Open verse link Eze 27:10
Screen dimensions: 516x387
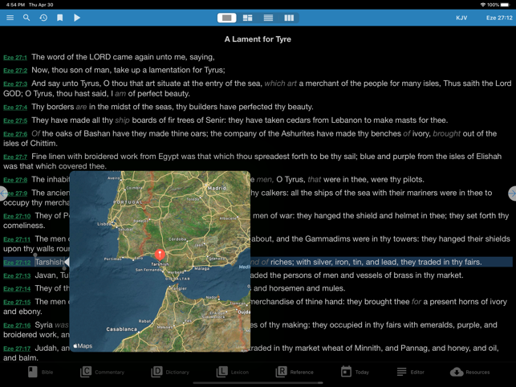click(x=17, y=217)
